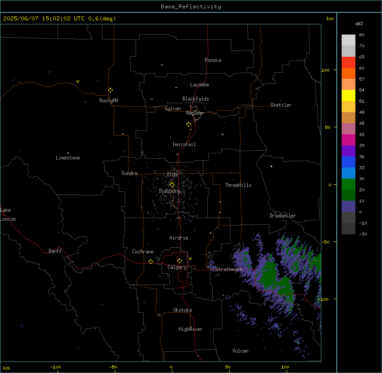The width and height of the screenshot is (382, 373).
Task: Select the slate purple 0-10 dBZ swatch
Action: tap(348, 206)
